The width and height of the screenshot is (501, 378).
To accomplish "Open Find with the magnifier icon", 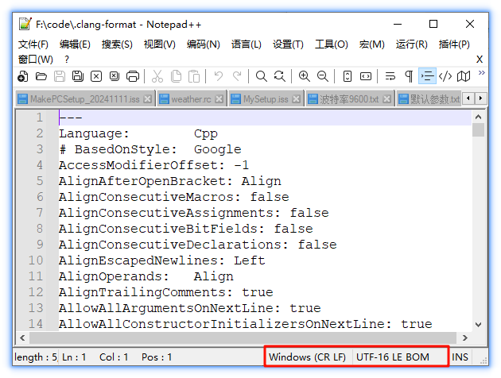I will click(x=262, y=76).
